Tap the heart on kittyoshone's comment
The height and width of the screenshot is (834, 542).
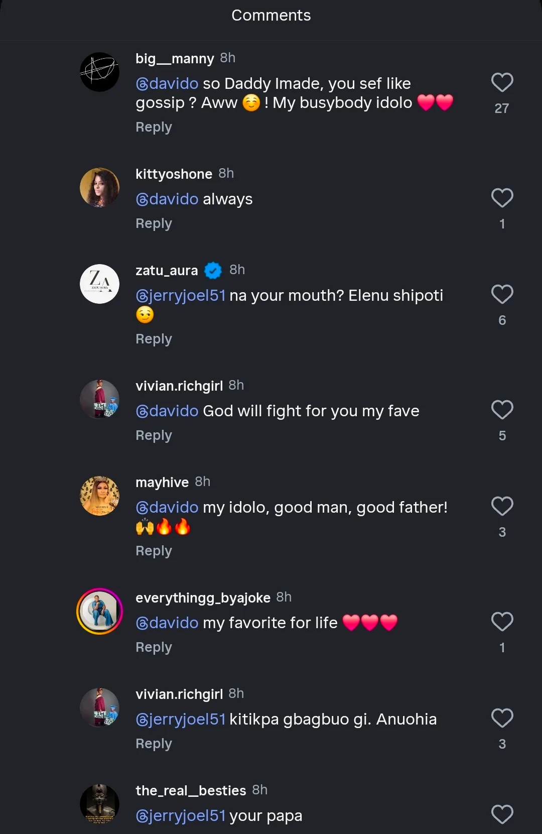[x=502, y=198]
